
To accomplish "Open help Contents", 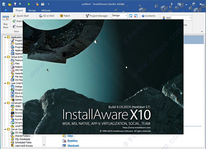I will coord(148,16).
